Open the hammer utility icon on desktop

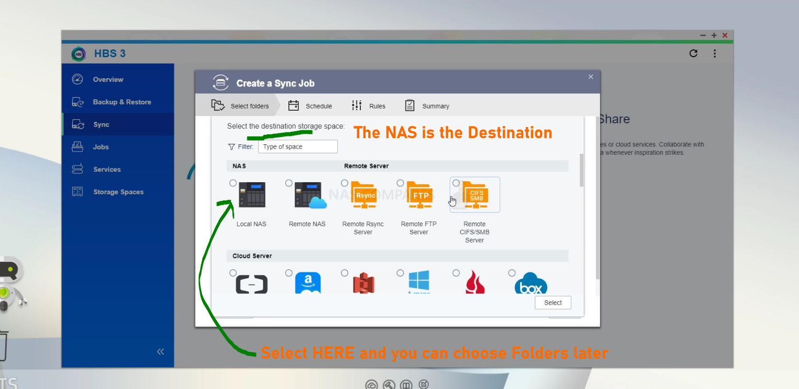(389, 385)
